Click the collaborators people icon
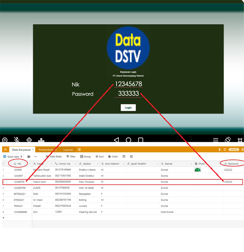The image size is (244, 252). (29, 156)
